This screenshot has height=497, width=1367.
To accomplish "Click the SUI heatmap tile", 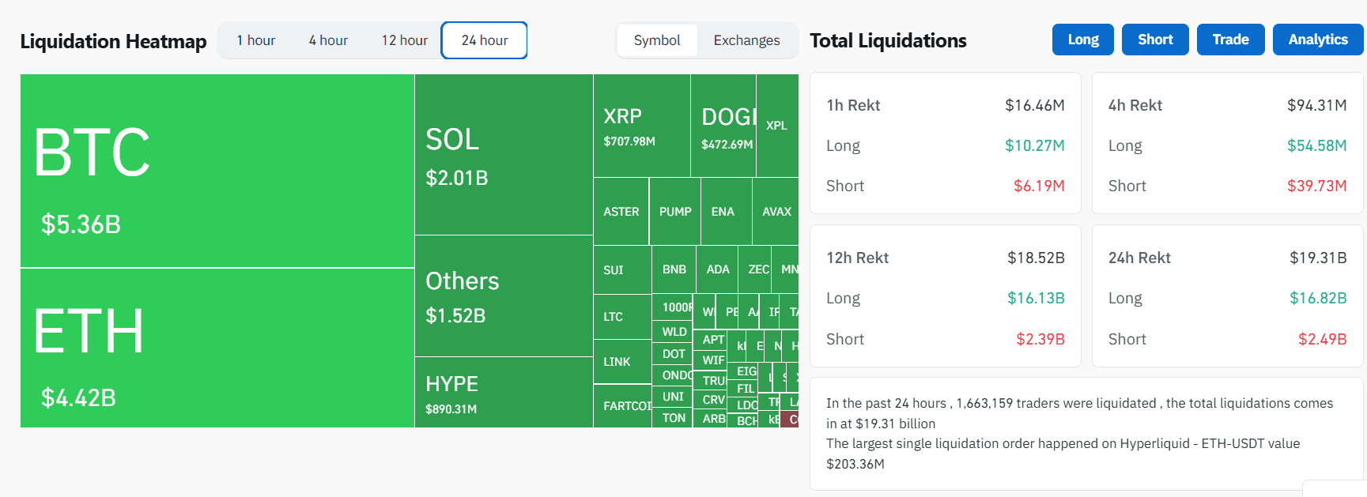I will click(x=621, y=270).
